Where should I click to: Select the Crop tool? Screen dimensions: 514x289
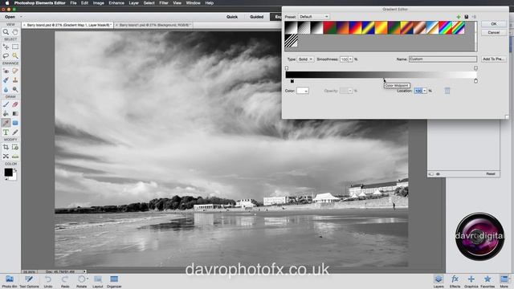(x=6, y=147)
